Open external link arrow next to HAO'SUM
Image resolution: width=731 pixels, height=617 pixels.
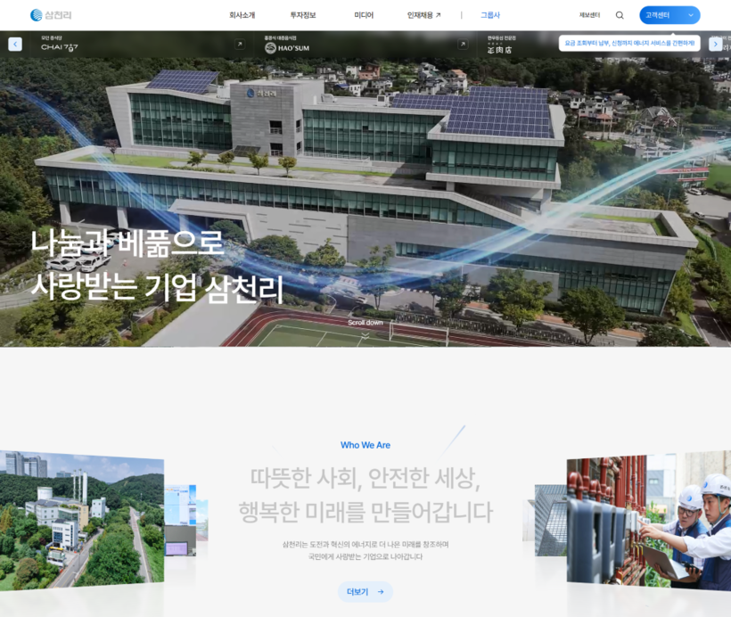click(x=463, y=44)
